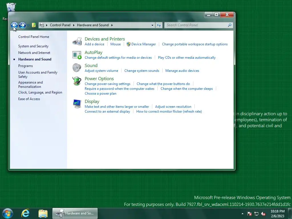Select Hardware and Sound in sidebar

click(x=35, y=59)
